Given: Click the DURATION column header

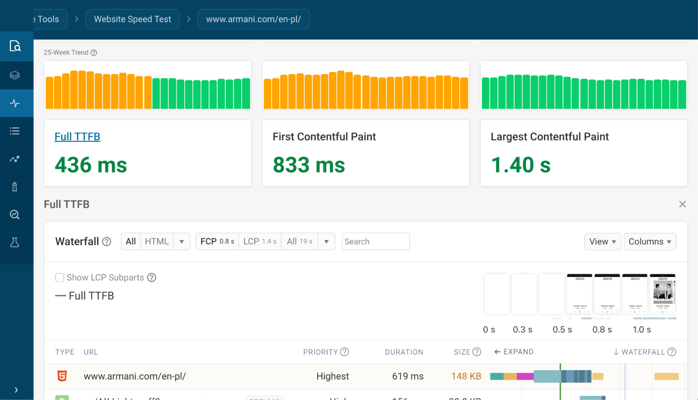Looking at the screenshot, I should click(x=404, y=352).
